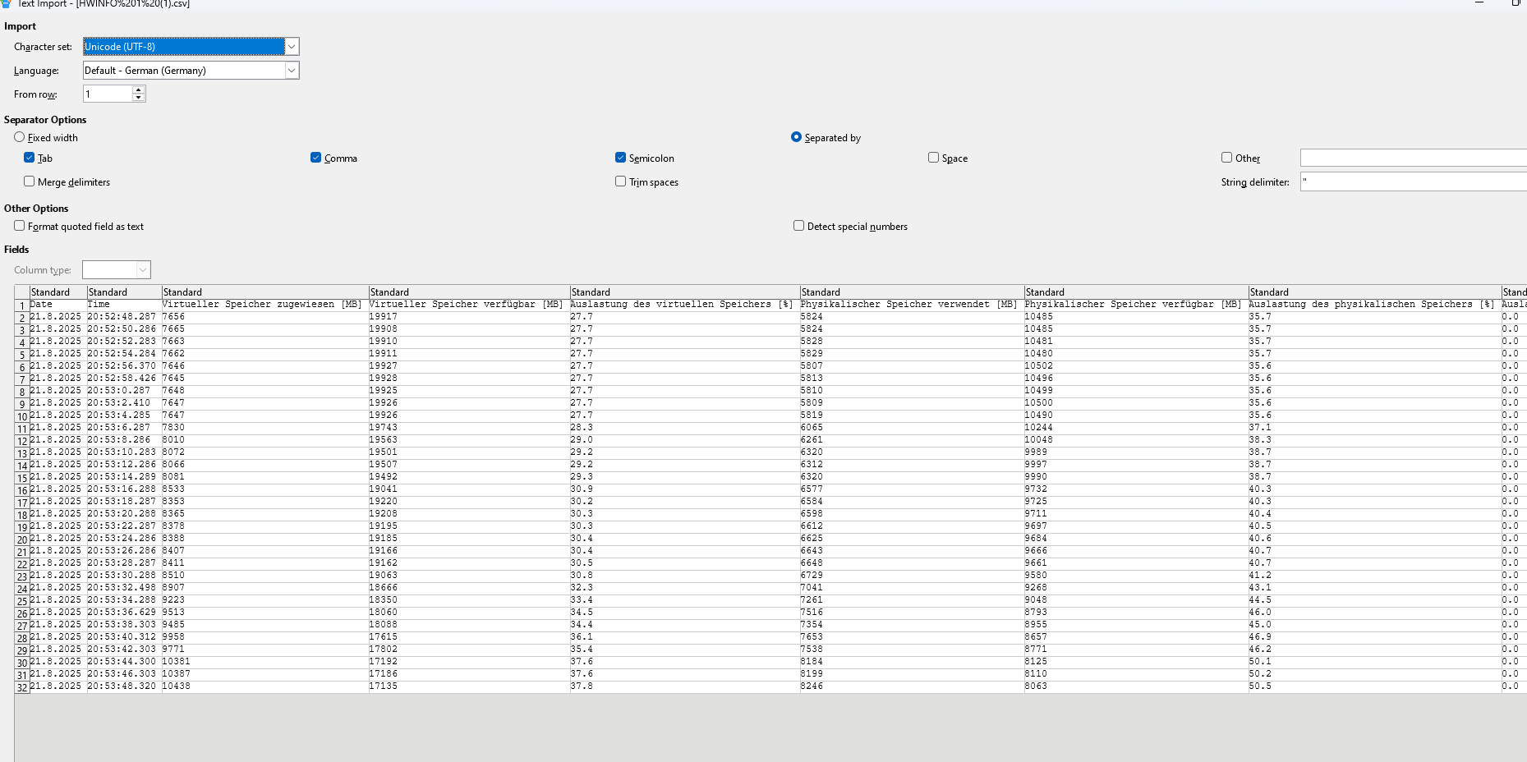1527x762 pixels.
Task: Select the Standard header above Time column
Action: point(124,292)
